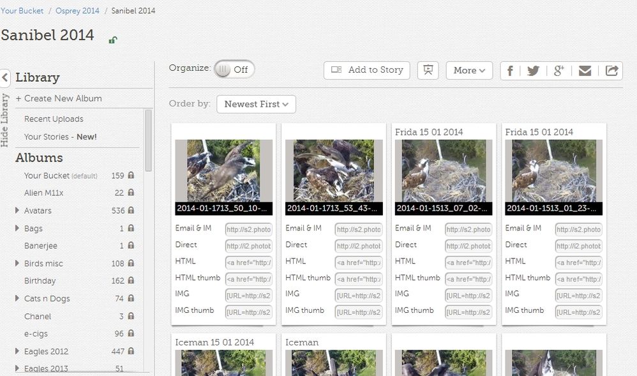Click IMG code field of 2014-01-1513_01_23 photo
This screenshot has height=376, width=637.
point(578,296)
